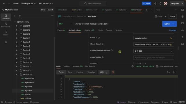Open the documentation icon in right sidebar
The image size is (186, 104).
pos(183,16)
